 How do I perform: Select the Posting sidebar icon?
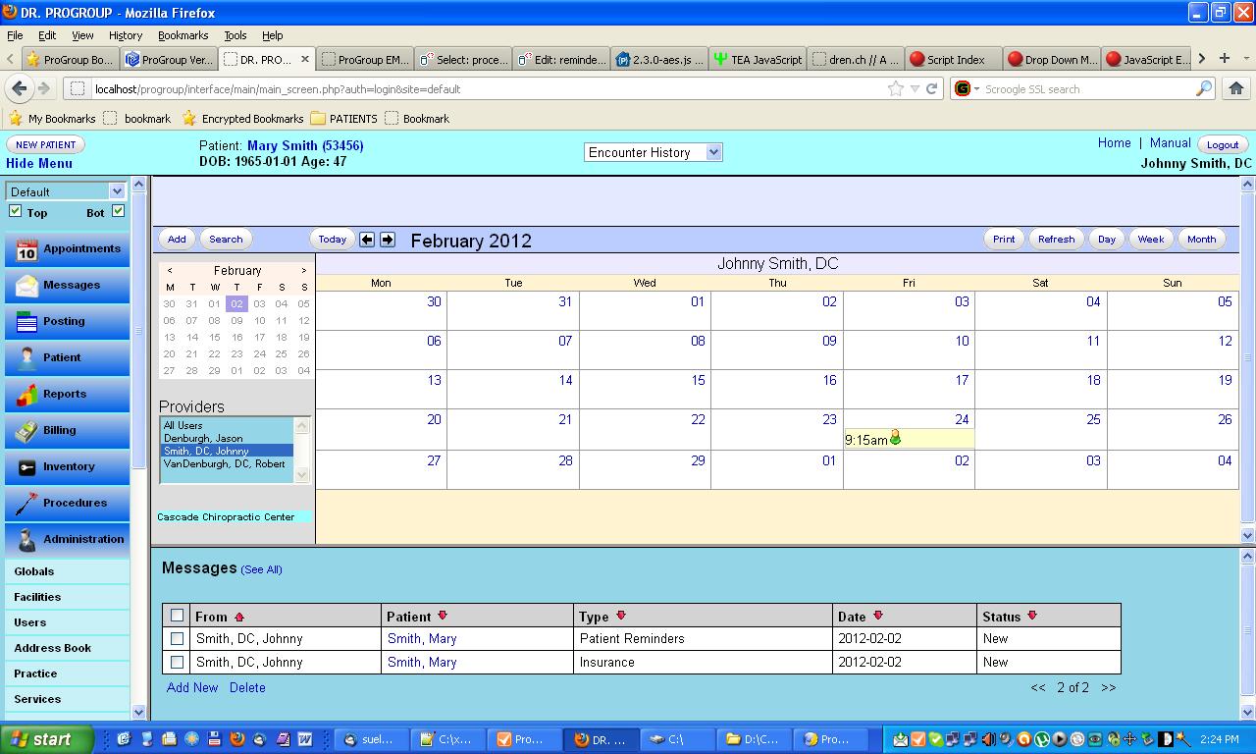(x=25, y=321)
